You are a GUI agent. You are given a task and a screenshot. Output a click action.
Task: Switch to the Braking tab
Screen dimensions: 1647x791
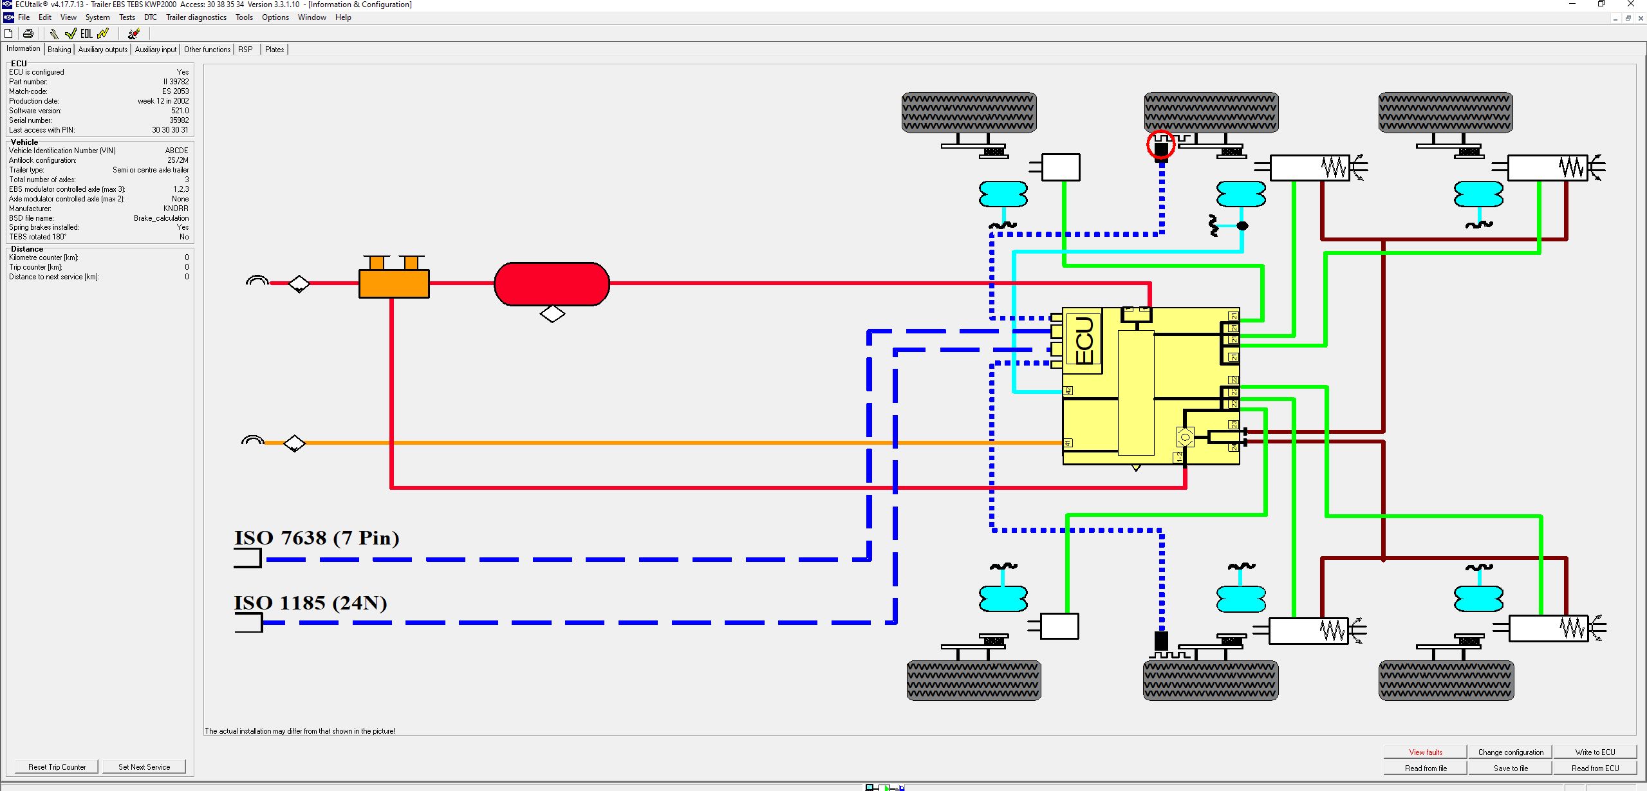pyautogui.click(x=58, y=49)
